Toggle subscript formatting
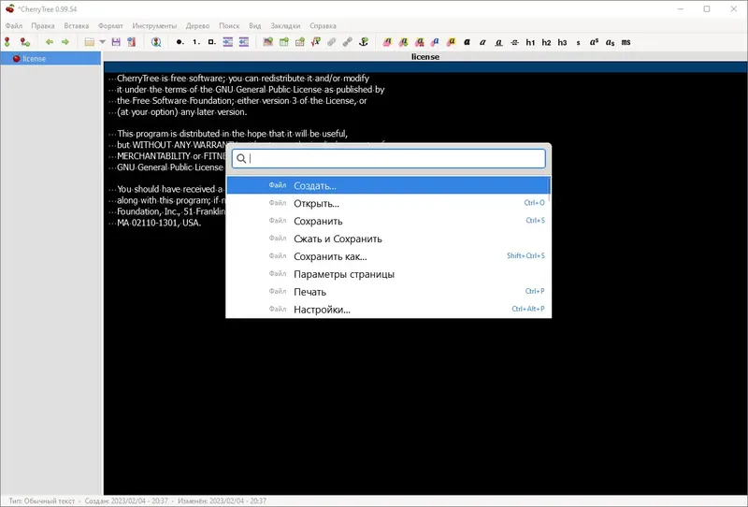This screenshot has height=507, width=748. tap(611, 42)
